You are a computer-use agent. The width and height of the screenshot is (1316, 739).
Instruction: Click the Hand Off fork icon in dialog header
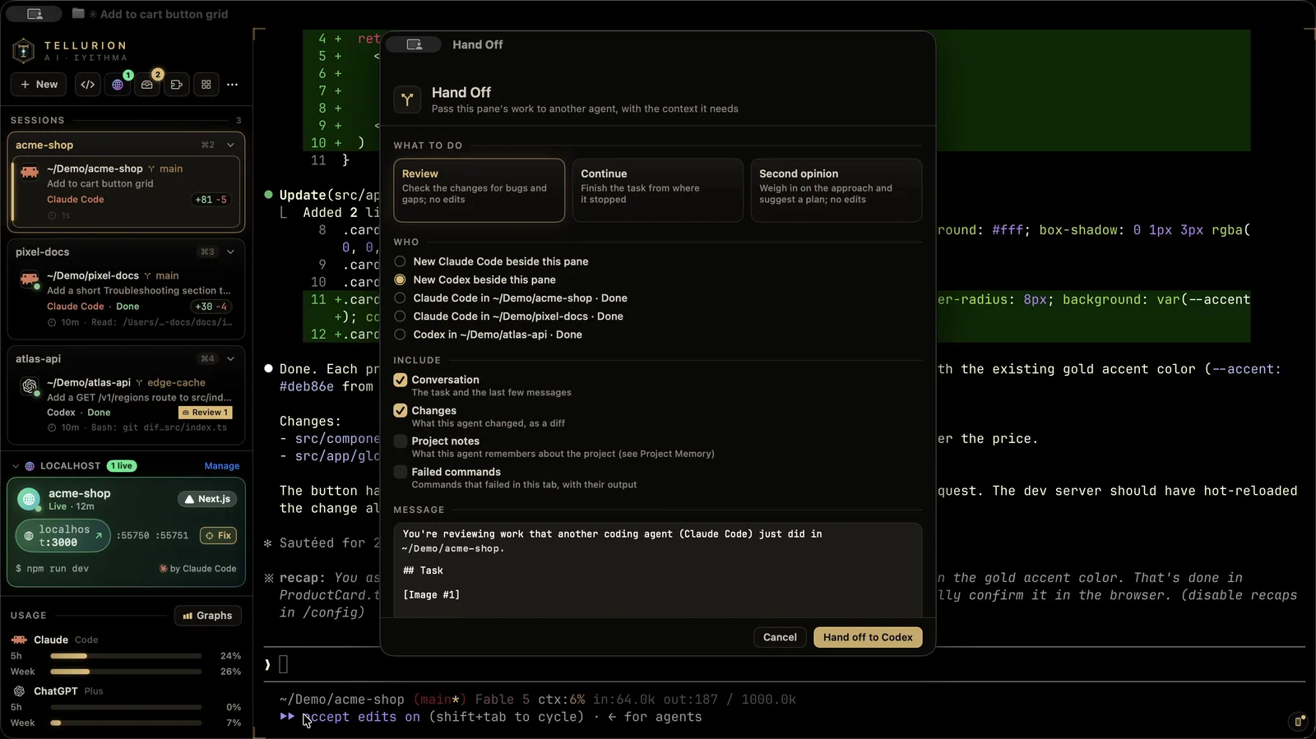[407, 99]
